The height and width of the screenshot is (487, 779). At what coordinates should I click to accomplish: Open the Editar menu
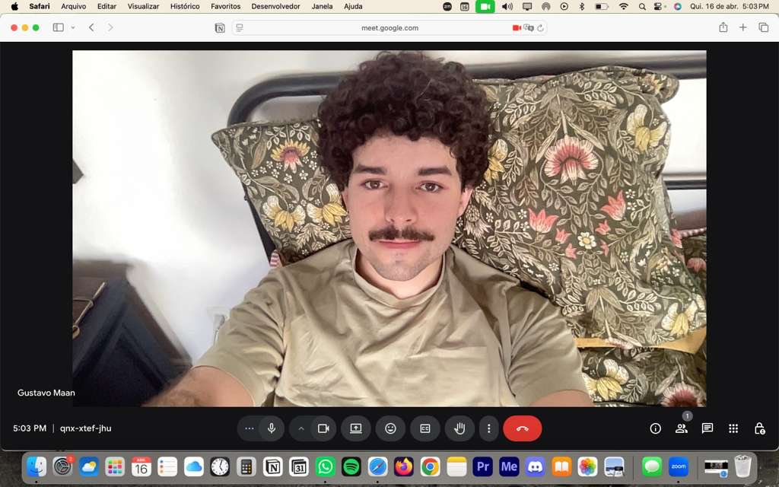[x=107, y=6]
